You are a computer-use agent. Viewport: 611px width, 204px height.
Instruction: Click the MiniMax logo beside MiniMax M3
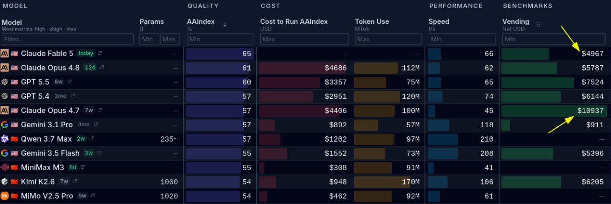[x=5, y=168]
